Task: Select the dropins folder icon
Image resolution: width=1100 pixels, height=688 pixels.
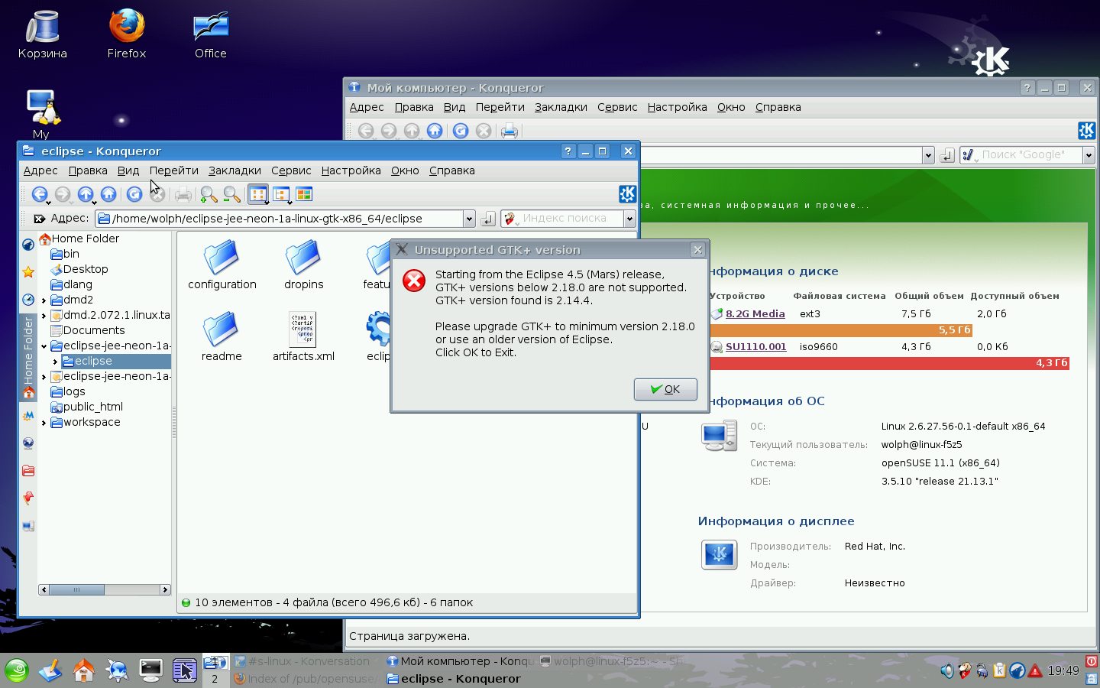Action: pos(303,264)
